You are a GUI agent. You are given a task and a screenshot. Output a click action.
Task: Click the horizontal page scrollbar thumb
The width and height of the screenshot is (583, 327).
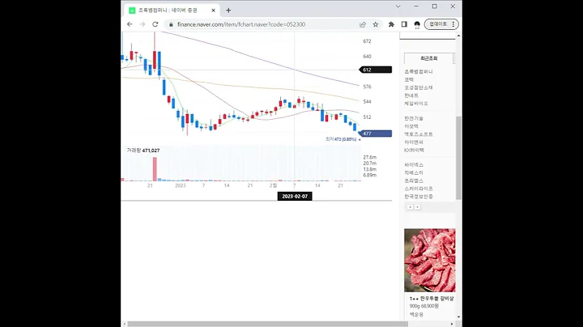pos(268,324)
